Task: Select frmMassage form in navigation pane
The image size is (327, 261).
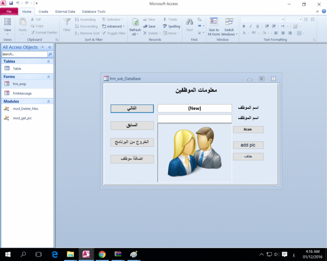Action: (27, 93)
